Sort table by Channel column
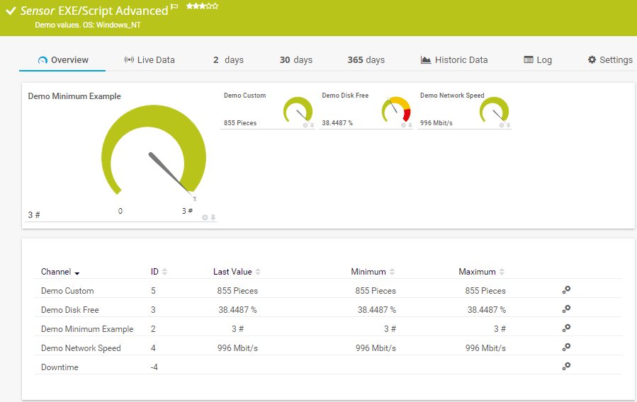 [x=60, y=272]
